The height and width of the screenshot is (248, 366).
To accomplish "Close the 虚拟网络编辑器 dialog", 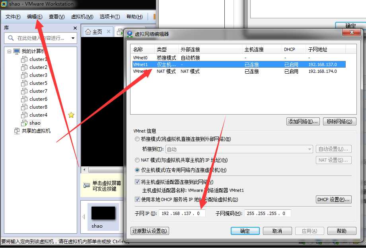I will pos(352,32).
